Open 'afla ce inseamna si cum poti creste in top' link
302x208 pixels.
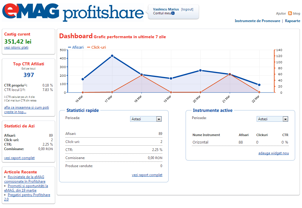click(x=27, y=110)
